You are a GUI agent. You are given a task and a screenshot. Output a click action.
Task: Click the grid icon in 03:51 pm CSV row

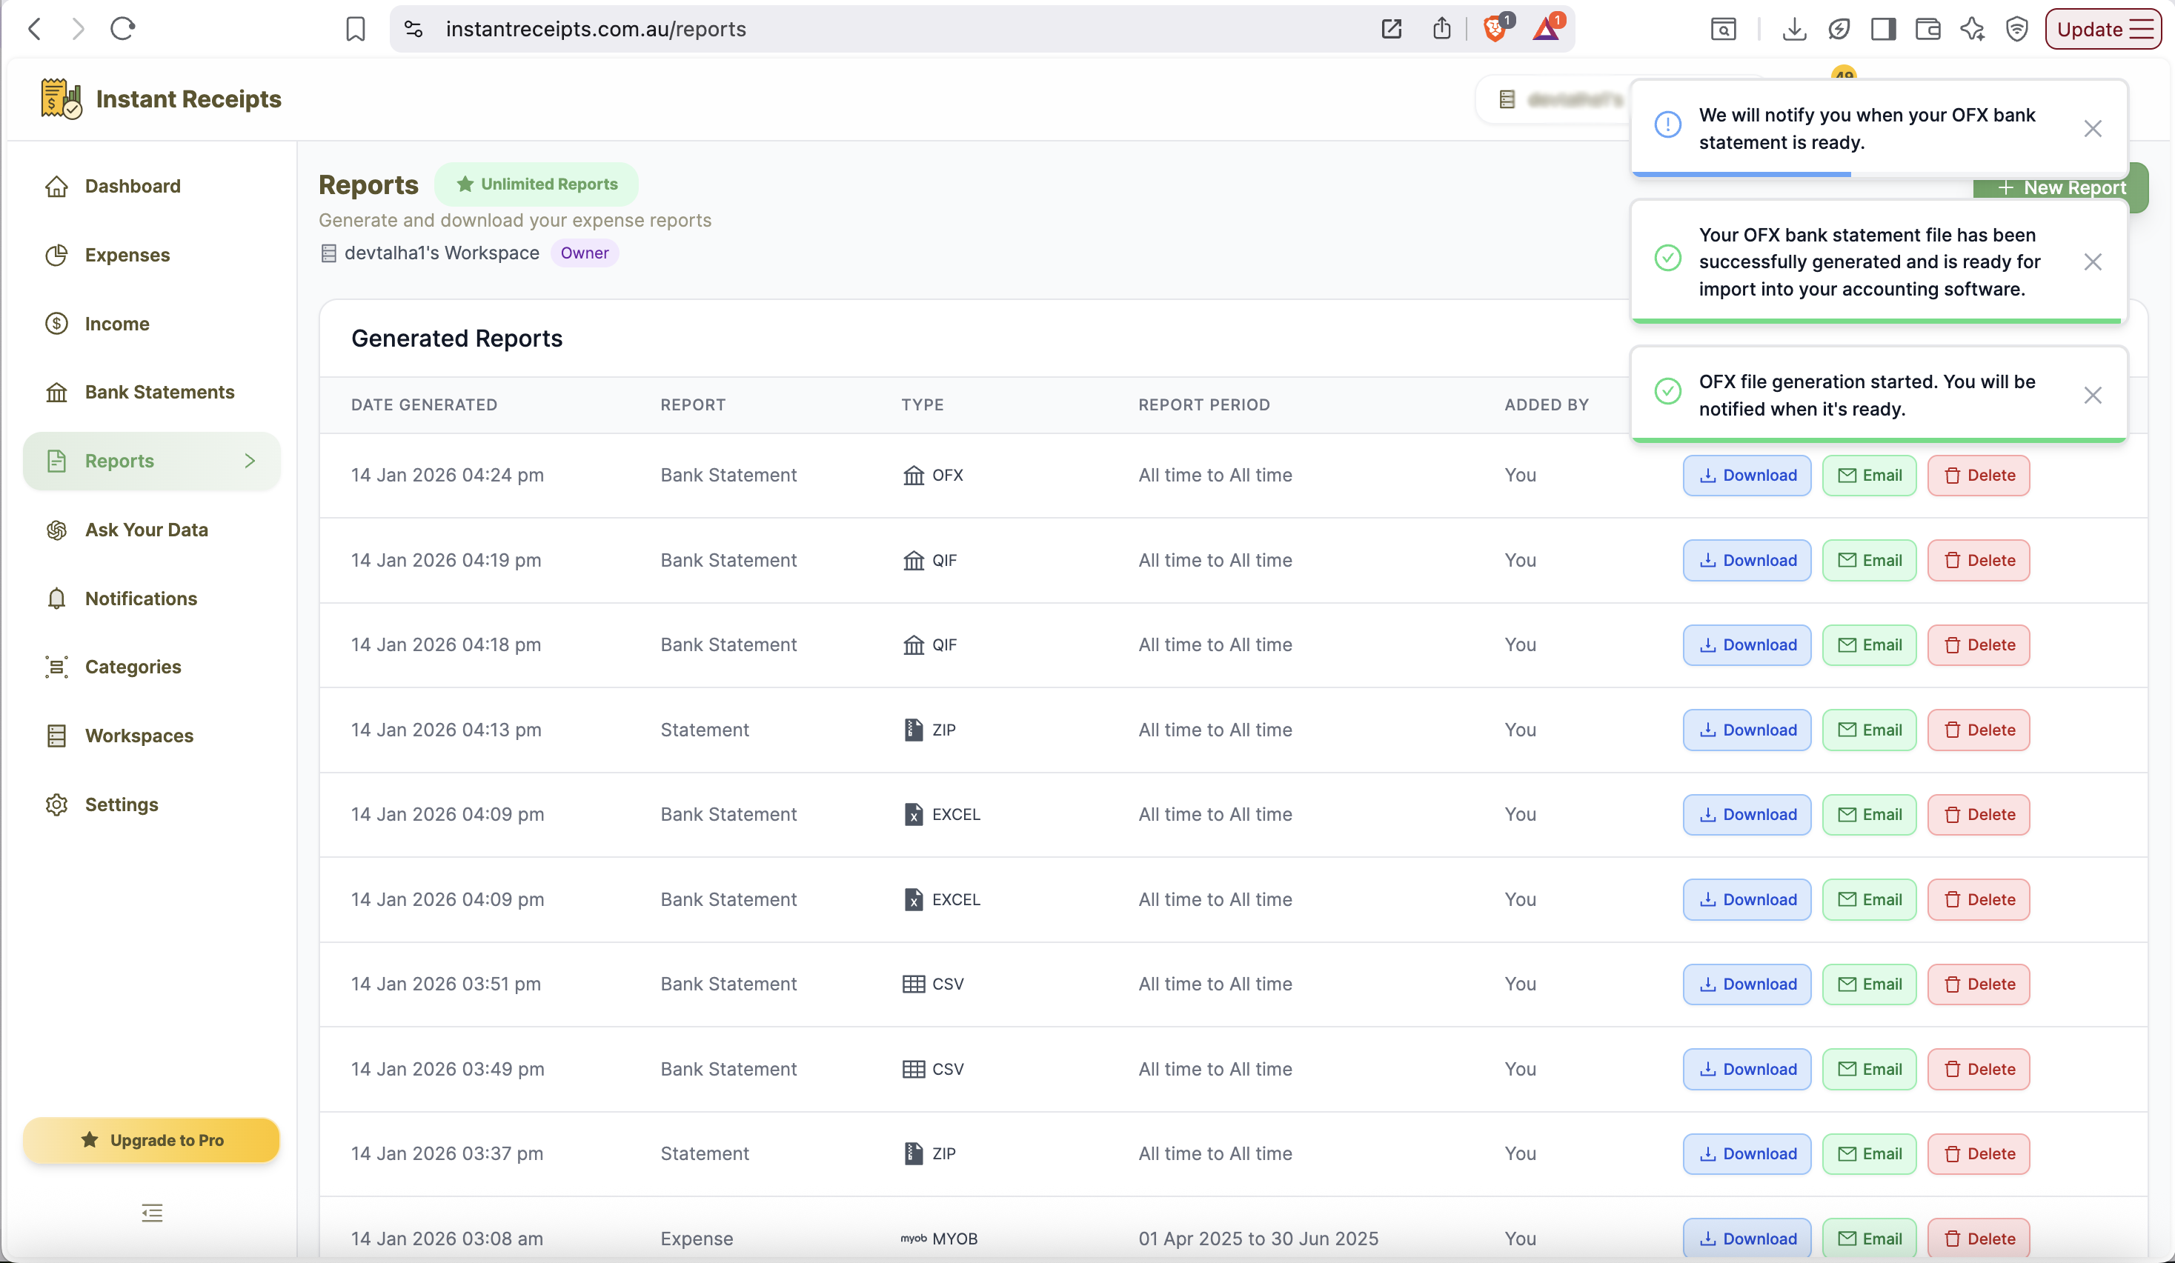pyautogui.click(x=913, y=984)
